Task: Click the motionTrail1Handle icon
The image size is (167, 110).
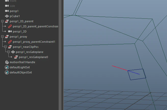Action: (x=7, y=62)
